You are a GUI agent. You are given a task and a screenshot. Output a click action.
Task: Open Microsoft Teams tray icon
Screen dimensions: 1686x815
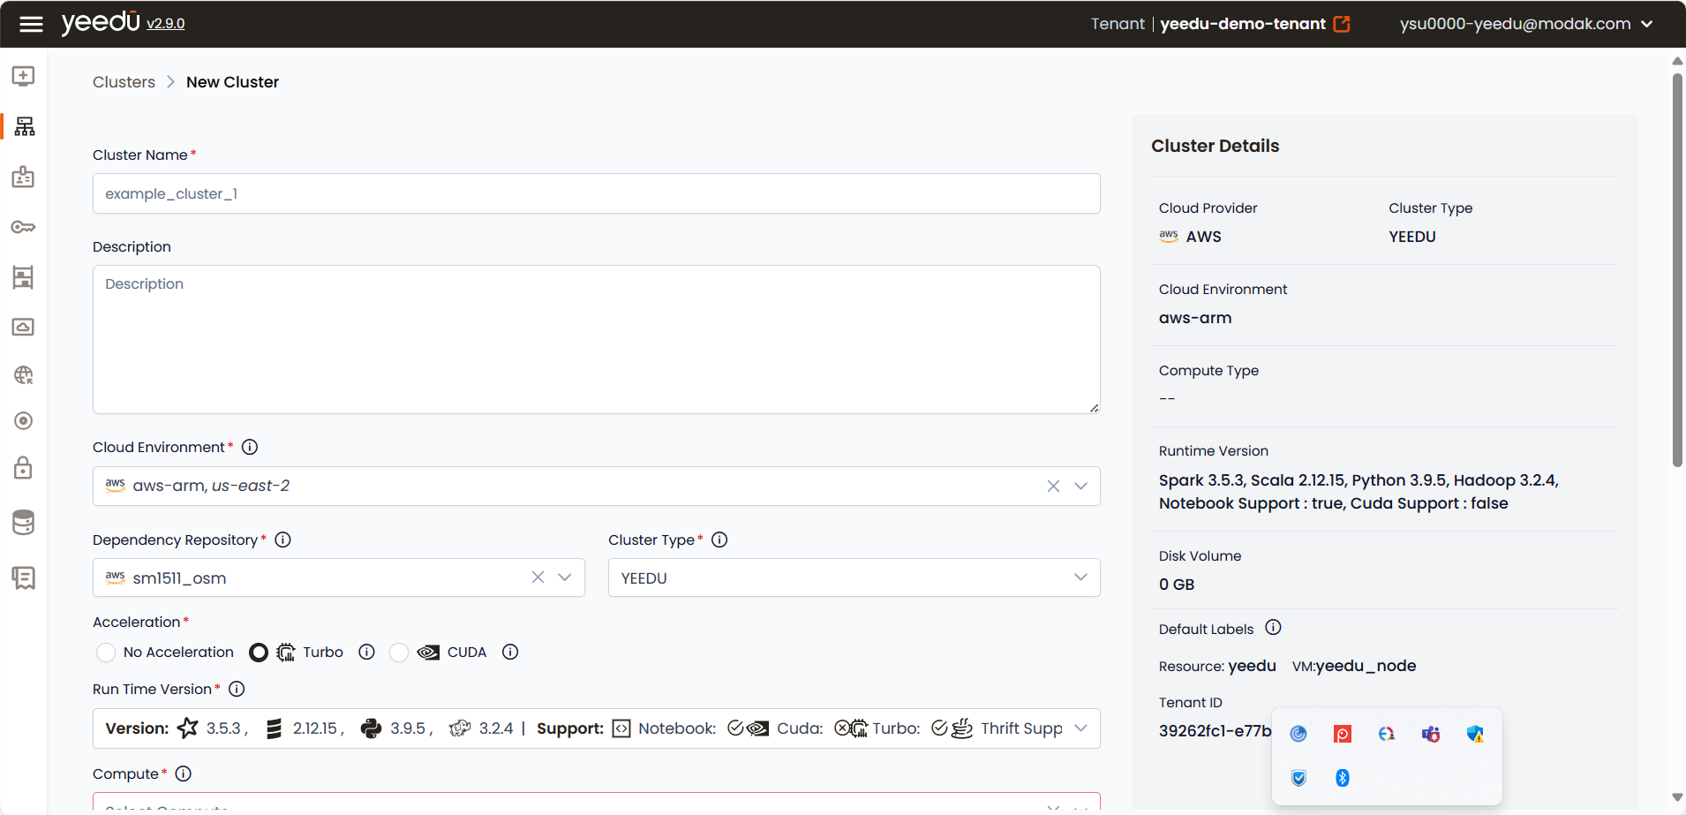1431,734
